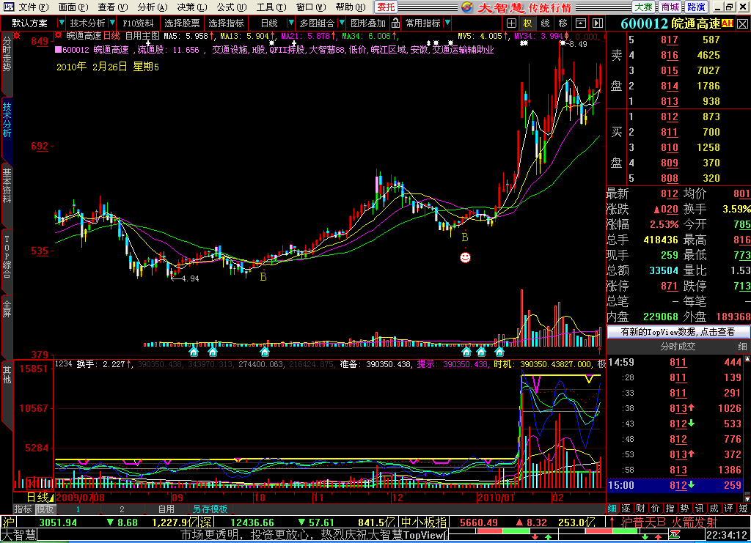The width and height of the screenshot is (751, 543).
Task: Click the 选择指标 toolbar button
Action: (226, 23)
